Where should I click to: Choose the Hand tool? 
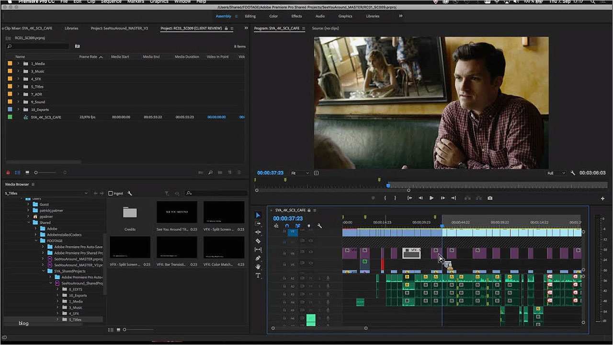(258, 266)
